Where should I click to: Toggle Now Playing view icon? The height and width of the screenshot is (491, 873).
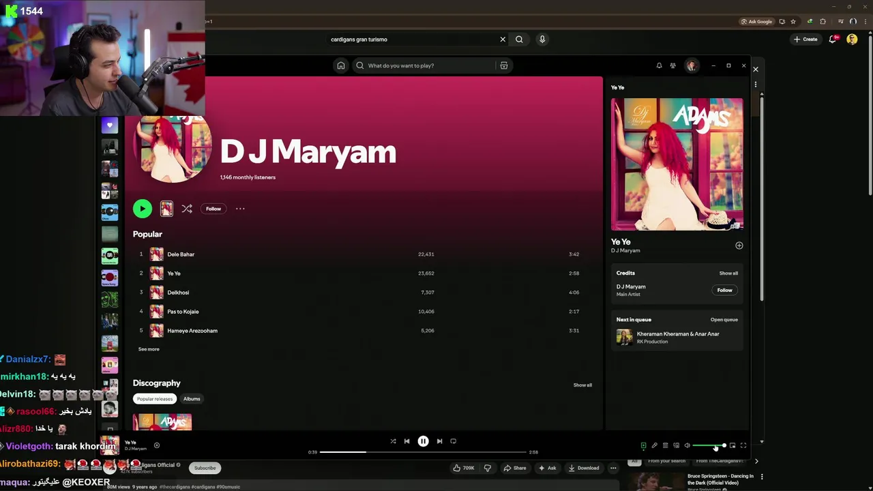(643, 446)
